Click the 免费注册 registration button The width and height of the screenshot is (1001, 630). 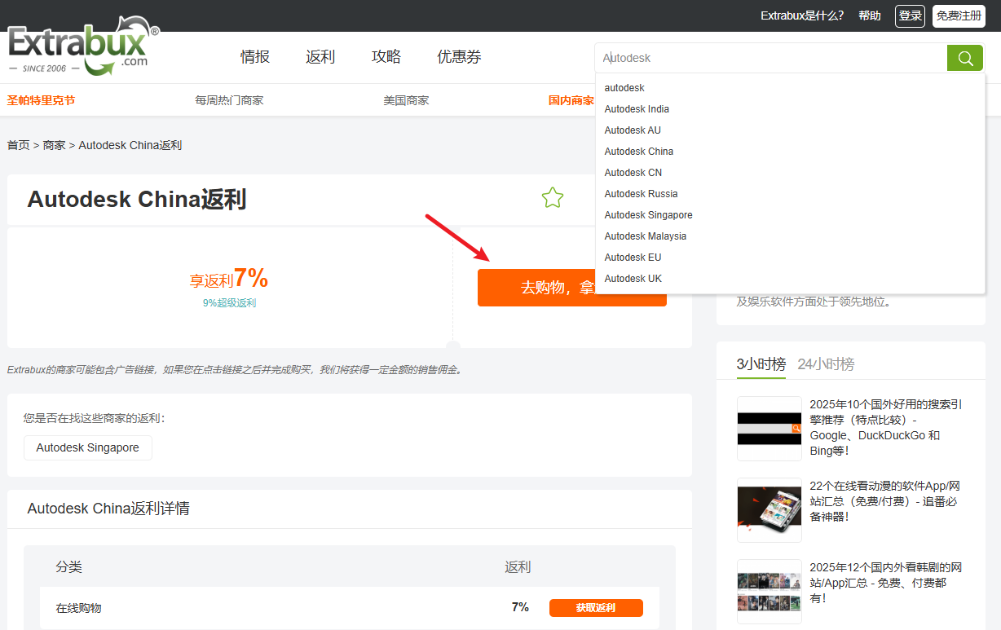click(x=959, y=15)
